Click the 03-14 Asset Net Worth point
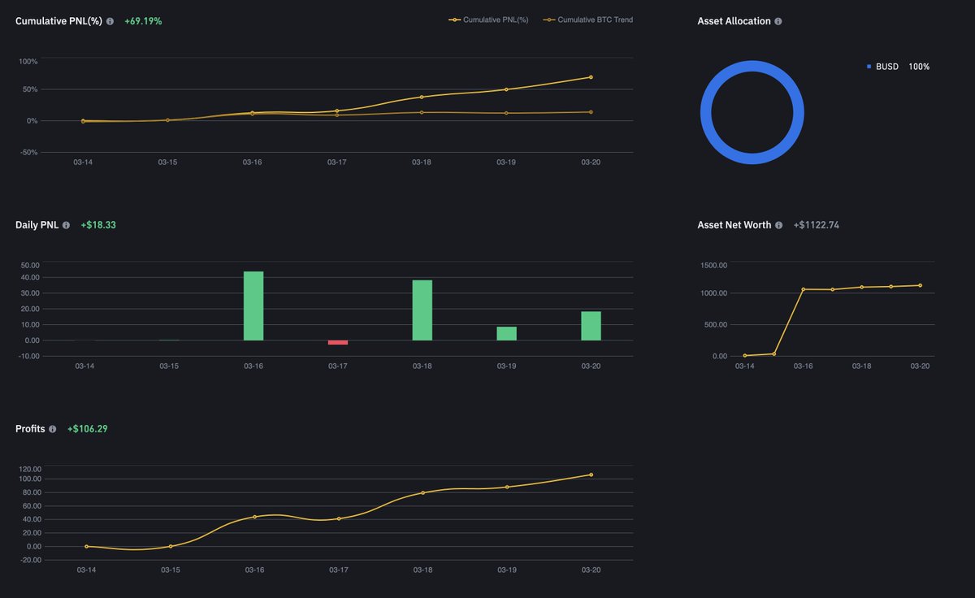The height and width of the screenshot is (598, 975). pos(744,356)
